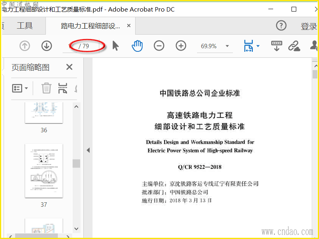Select page 36 thumbnail
Screen dimensions: 319x239
(x=44, y=113)
